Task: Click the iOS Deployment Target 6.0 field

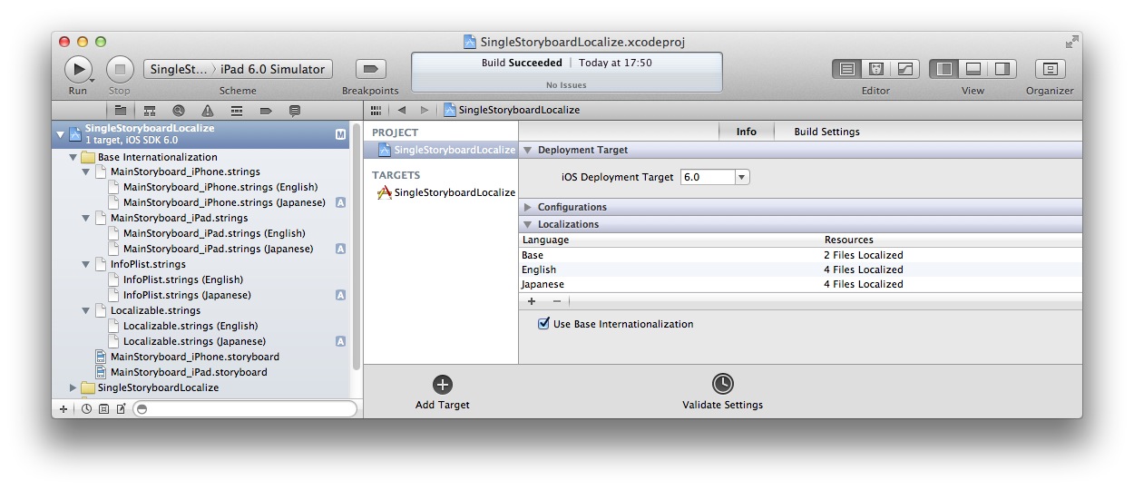Action: click(708, 178)
